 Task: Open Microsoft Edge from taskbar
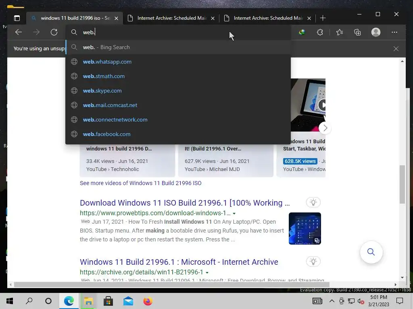pyautogui.click(x=69, y=301)
